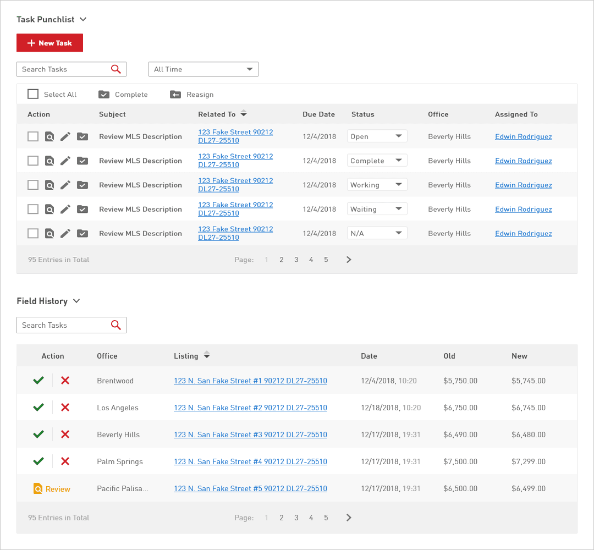Approve the Los Angeles field change

(38, 407)
